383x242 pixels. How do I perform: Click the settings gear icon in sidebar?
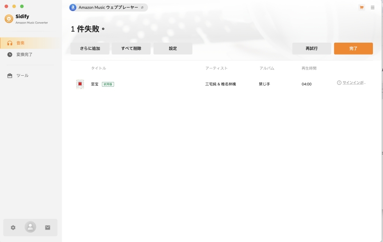coord(13,228)
